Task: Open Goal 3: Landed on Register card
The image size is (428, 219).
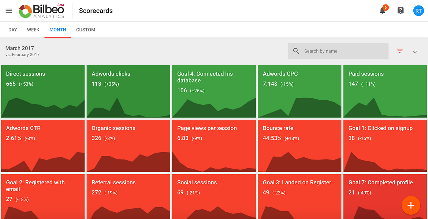Action: pos(299,196)
